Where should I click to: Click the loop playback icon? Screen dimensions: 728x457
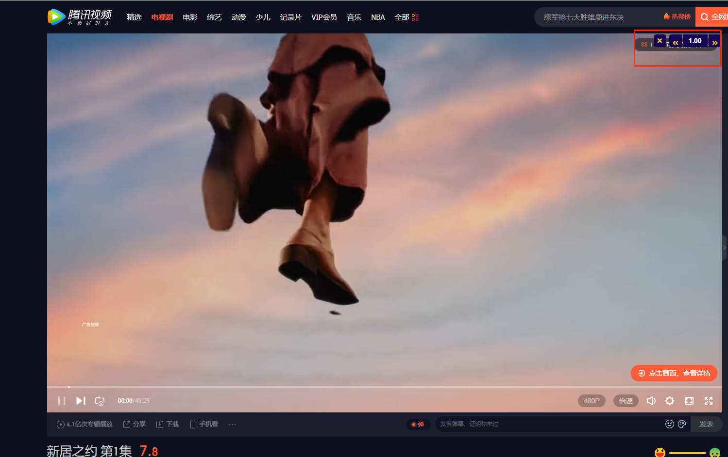pos(100,401)
